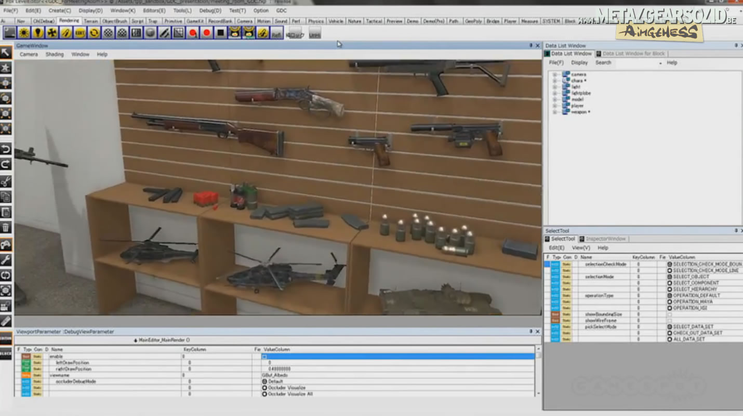743x416 pixels.
Task: Open View(V) menu in SelectTool panel
Action: (x=581, y=248)
